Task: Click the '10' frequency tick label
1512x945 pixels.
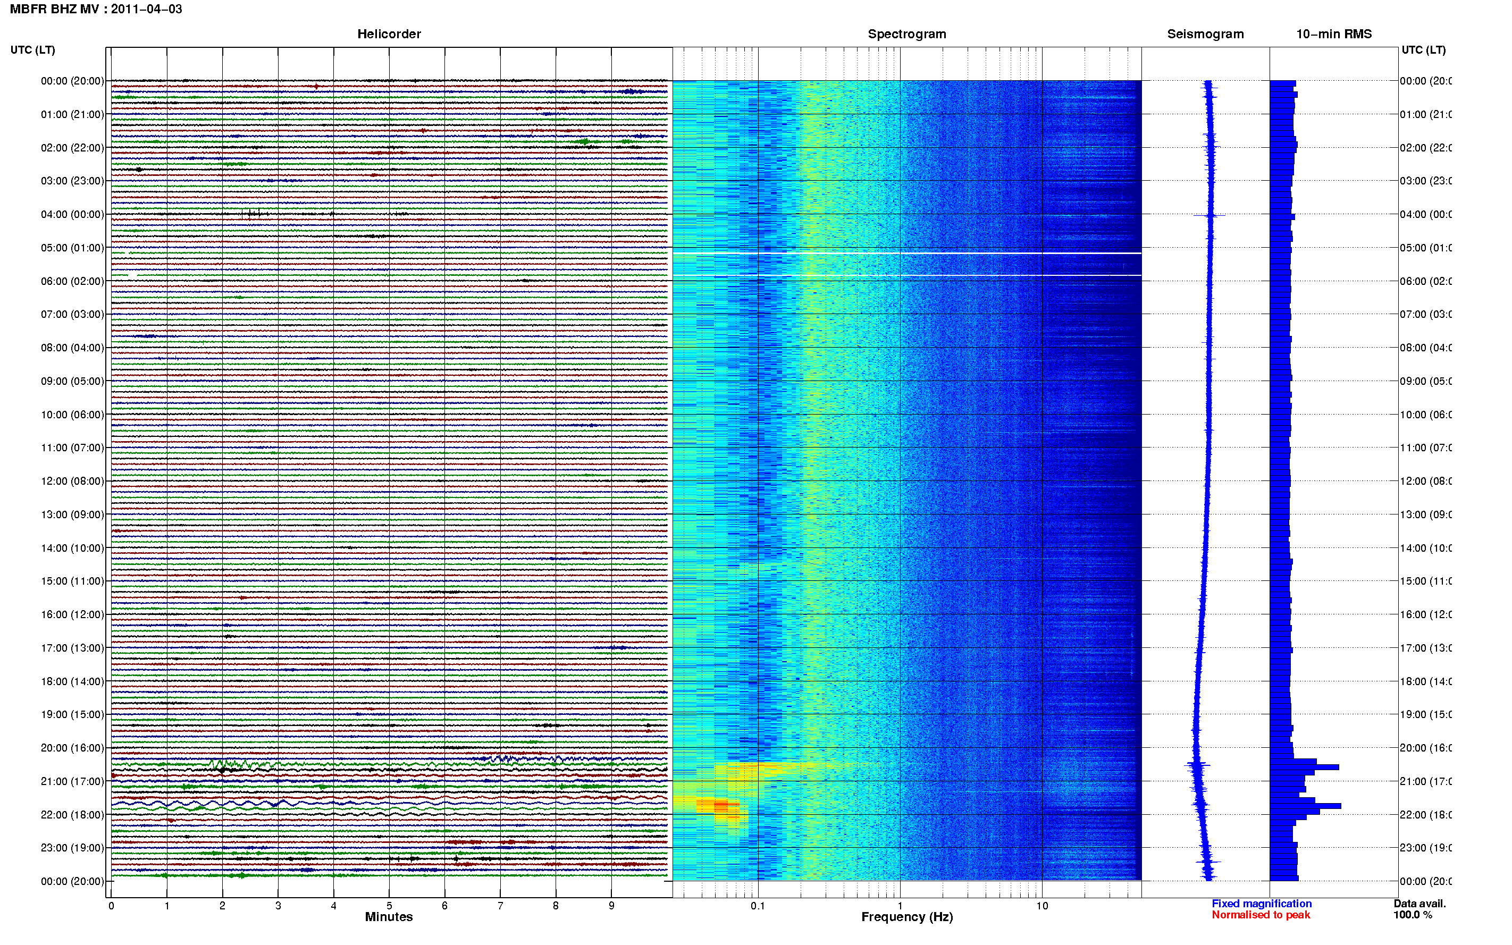Action: pyautogui.click(x=1042, y=906)
